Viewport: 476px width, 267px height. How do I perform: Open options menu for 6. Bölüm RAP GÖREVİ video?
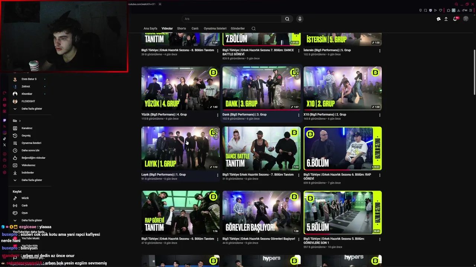click(380, 175)
